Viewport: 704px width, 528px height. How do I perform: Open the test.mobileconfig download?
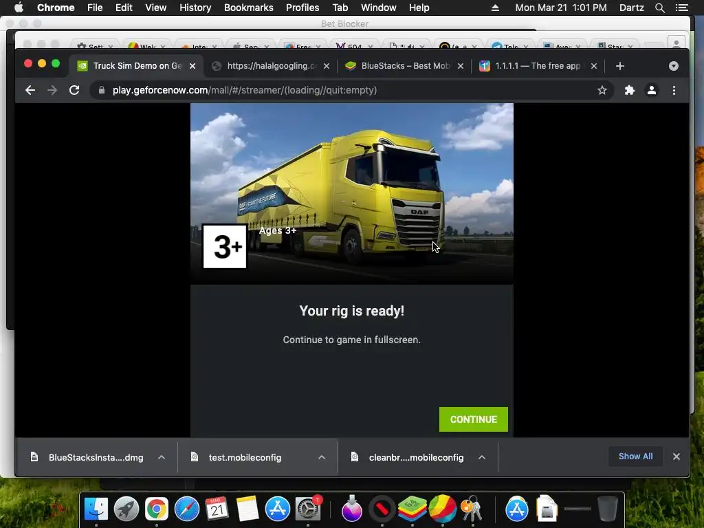[x=245, y=457]
